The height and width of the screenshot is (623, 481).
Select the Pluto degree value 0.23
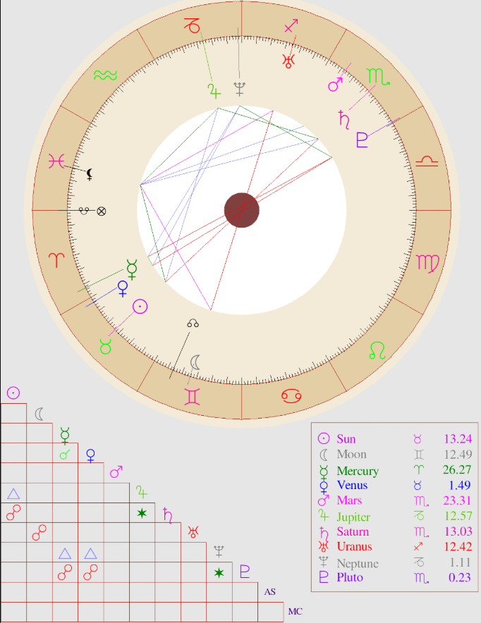[x=460, y=577]
